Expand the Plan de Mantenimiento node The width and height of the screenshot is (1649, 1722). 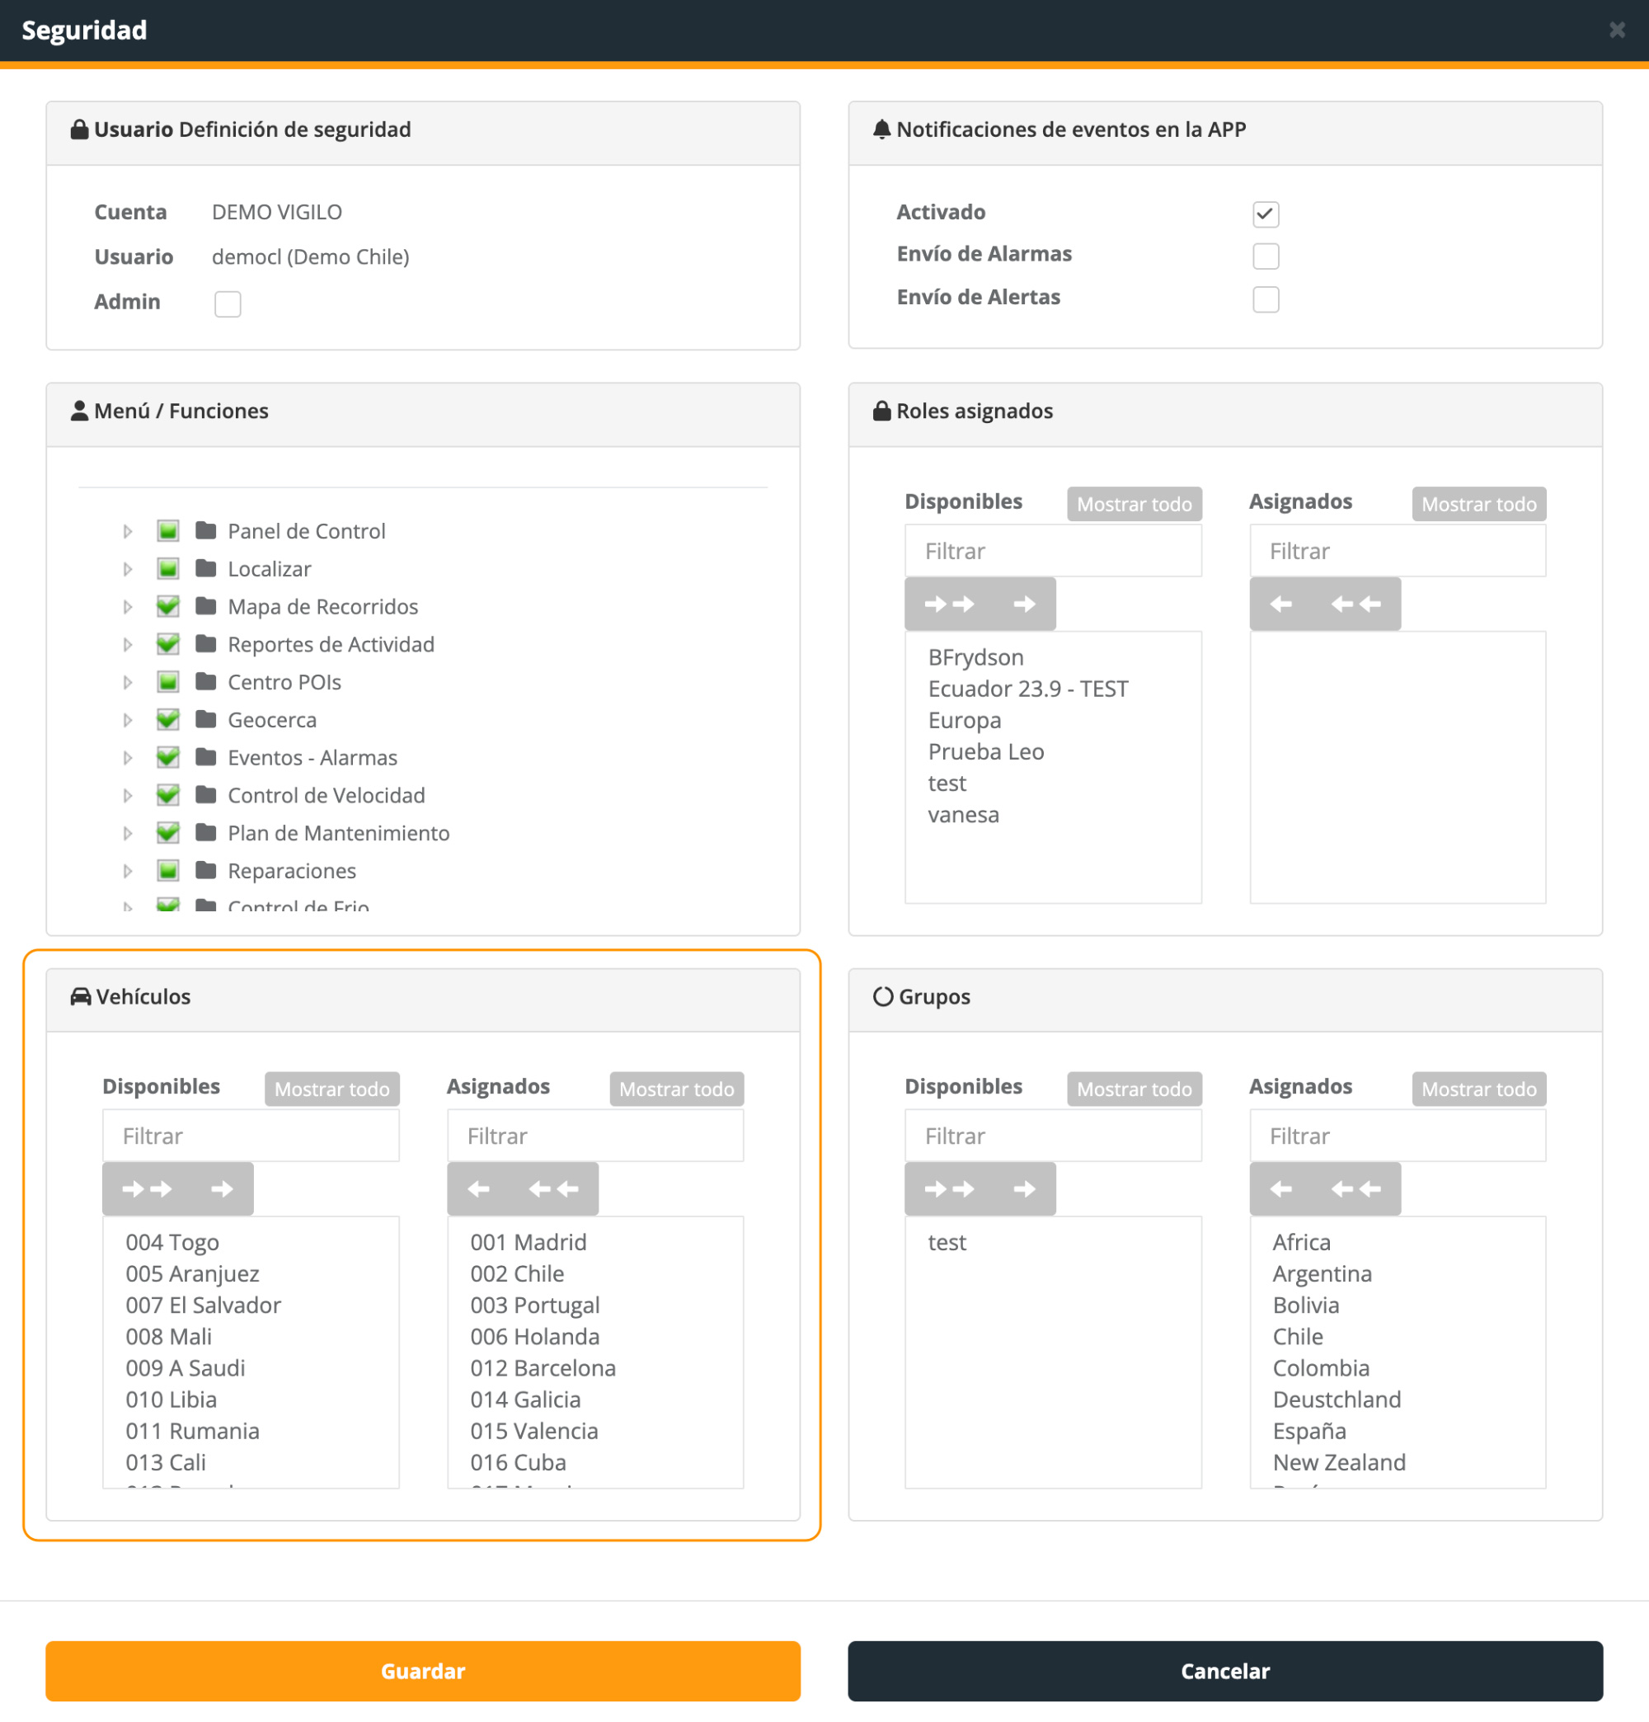click(x=129, y=833)
